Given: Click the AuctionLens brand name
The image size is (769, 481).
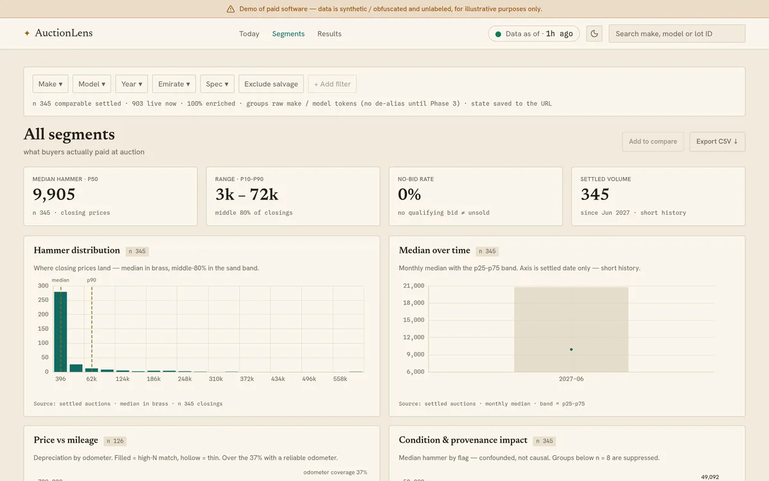Looking at the screenshot, I should tap(63, 33).
